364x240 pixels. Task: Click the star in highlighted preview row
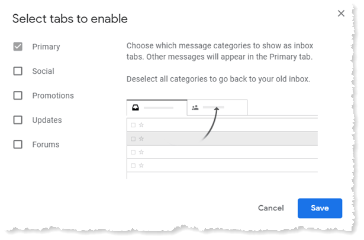[x=141, y=139]
